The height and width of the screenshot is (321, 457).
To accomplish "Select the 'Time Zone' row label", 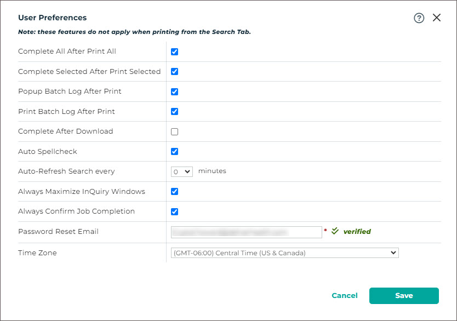I will coord(37,253).
